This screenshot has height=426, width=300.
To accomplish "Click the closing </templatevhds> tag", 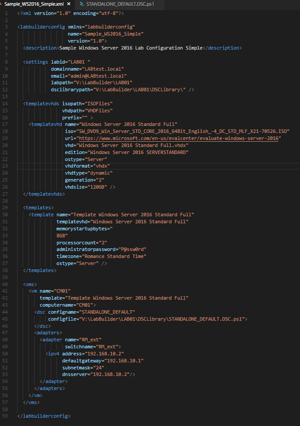I will [44, 194].
